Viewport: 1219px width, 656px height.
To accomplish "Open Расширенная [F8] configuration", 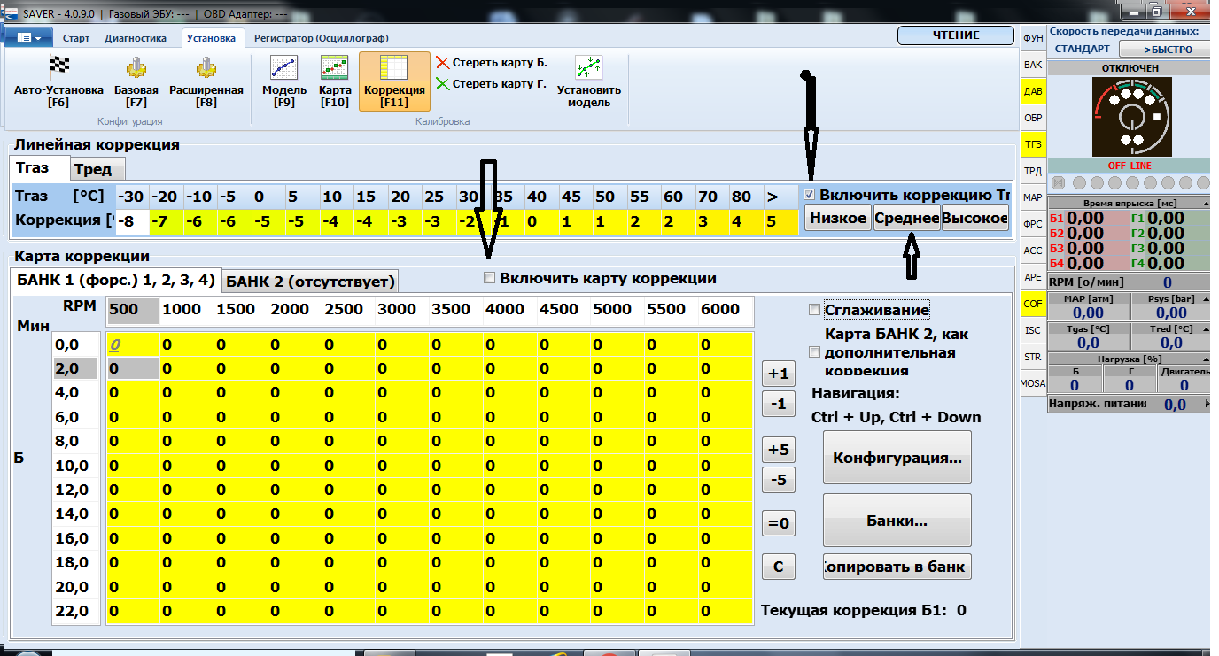I will (206, 68).
